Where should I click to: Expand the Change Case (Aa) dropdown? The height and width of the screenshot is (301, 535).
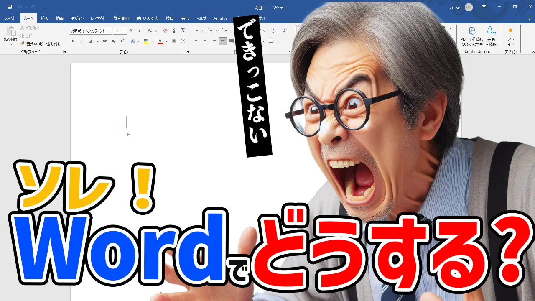pos(155,31)
